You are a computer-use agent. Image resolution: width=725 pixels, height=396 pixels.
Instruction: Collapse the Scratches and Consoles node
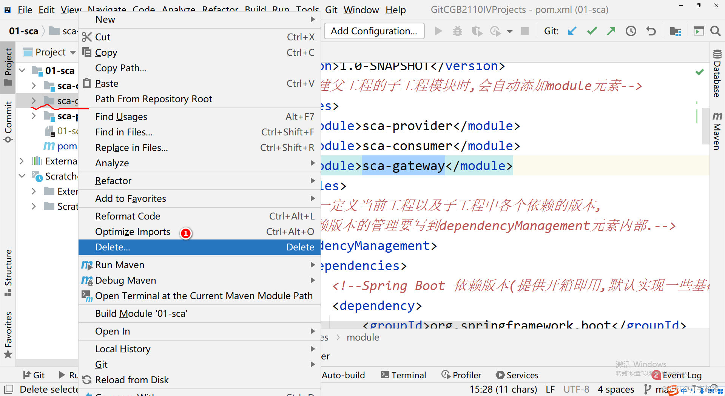(22, 176)
